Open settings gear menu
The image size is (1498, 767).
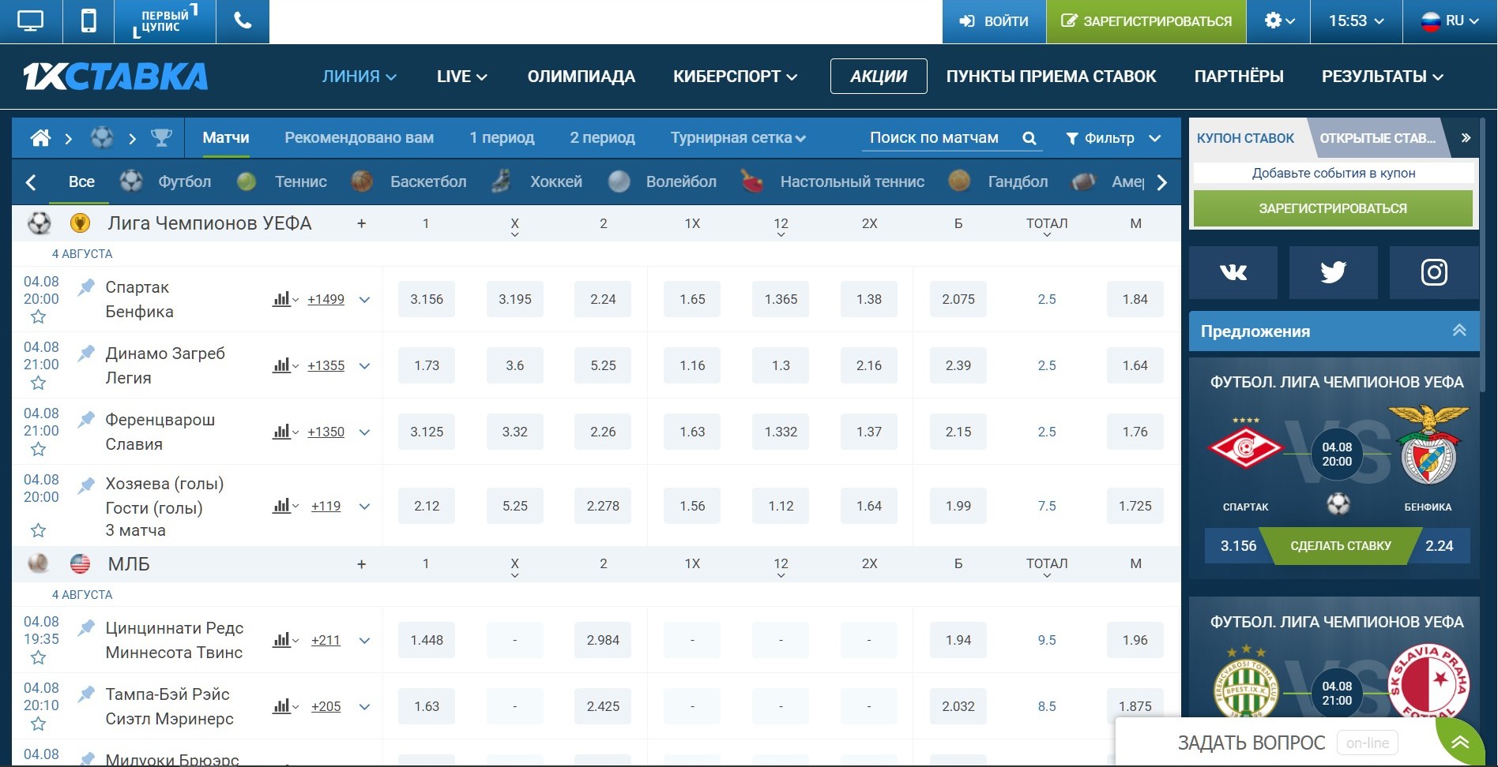pyautogui.click(x=1278, y=21)
